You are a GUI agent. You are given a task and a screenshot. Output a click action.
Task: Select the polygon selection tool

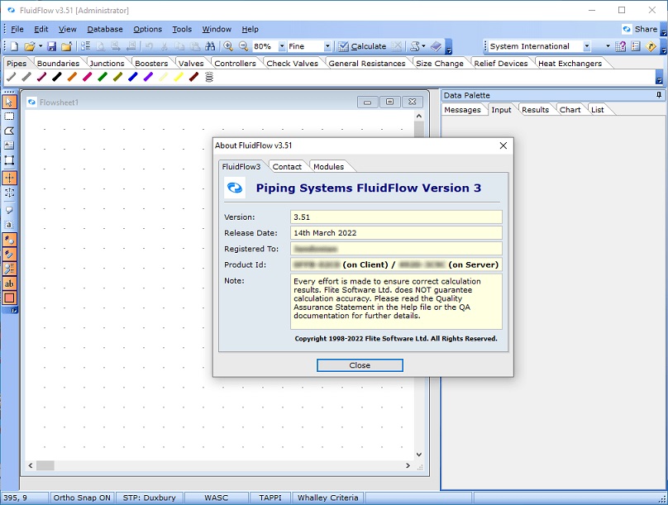tap(9, 131)
